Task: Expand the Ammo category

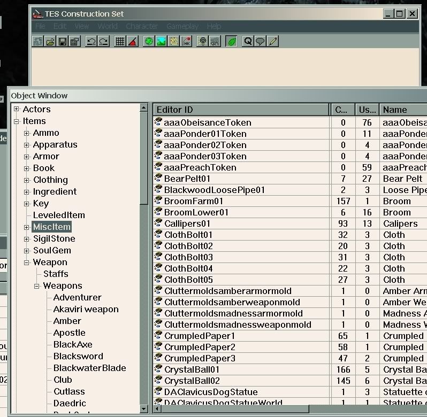Action: [x=26, y=133]
